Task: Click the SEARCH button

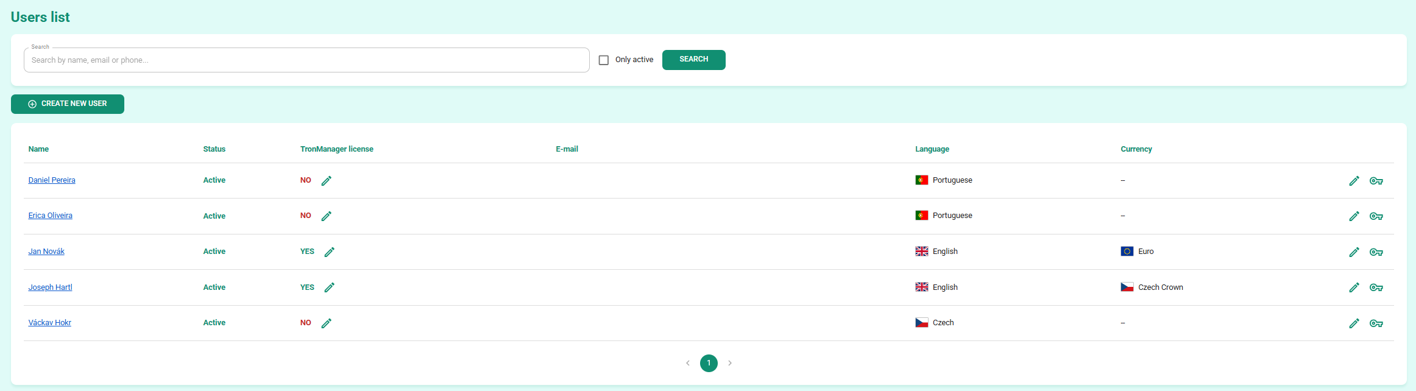Action: [x=694, y=60]
